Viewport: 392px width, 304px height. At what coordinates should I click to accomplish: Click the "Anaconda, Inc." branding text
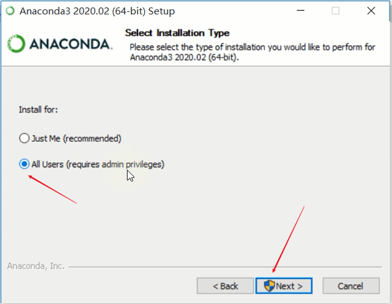coord(35,266)
